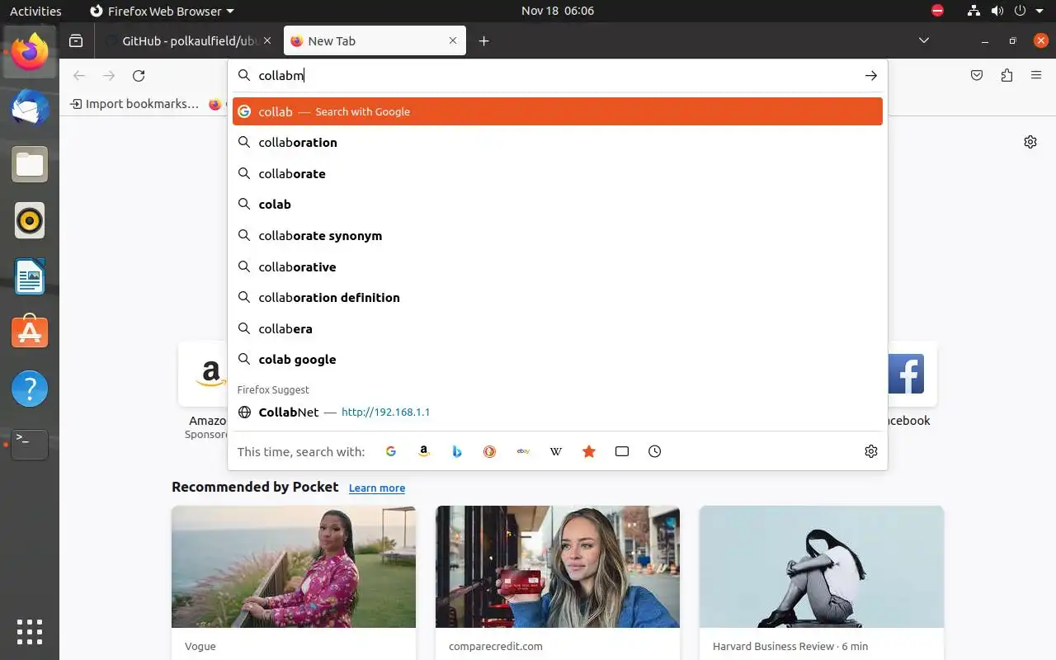Viewport: 1056px width, 660px height.
Task: Choose 'collaboration definition' suggestion
Action: pos(558,298)
